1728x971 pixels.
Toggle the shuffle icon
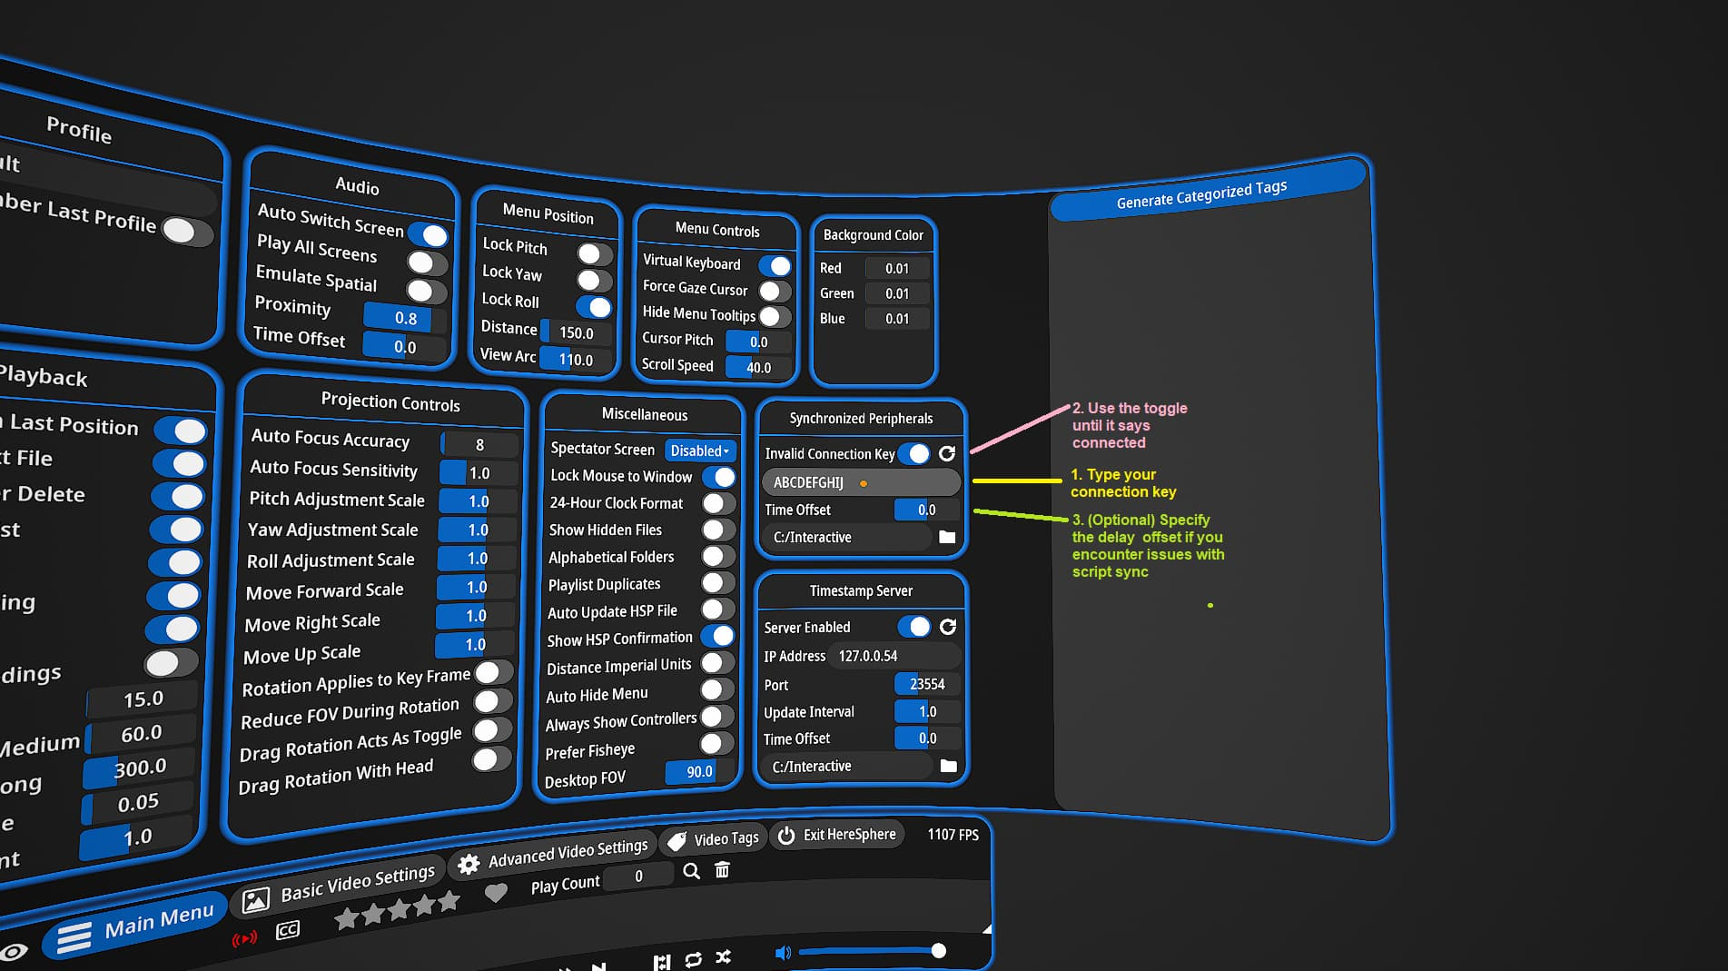724,957
